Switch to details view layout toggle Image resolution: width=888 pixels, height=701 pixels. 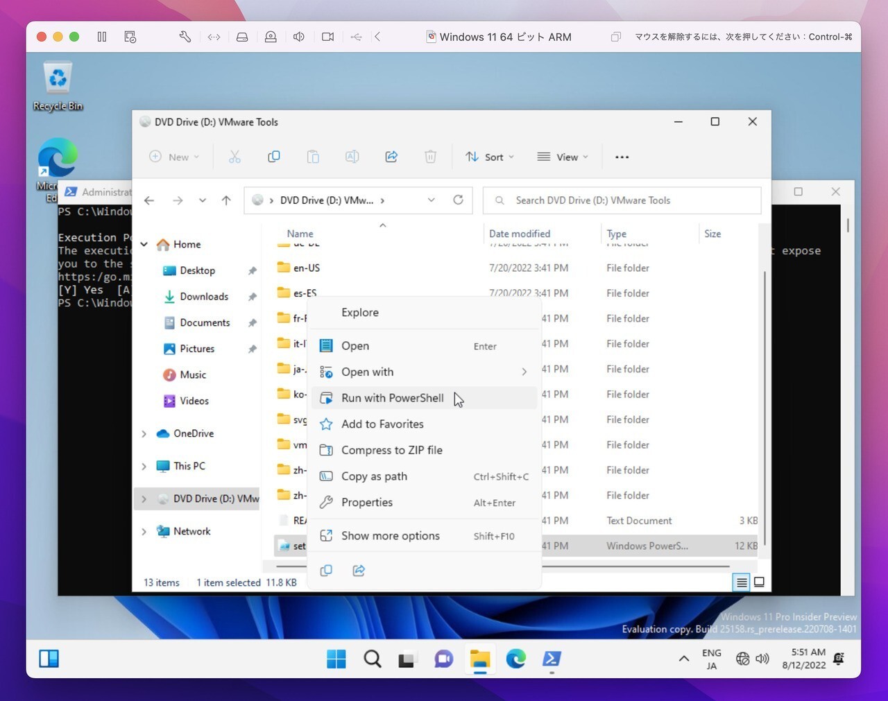(742, 582)
